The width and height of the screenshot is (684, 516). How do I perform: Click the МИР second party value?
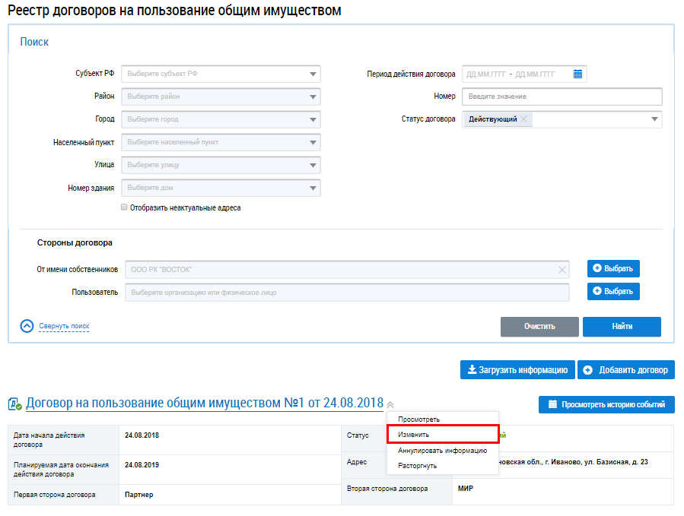(x=466, y=489)
